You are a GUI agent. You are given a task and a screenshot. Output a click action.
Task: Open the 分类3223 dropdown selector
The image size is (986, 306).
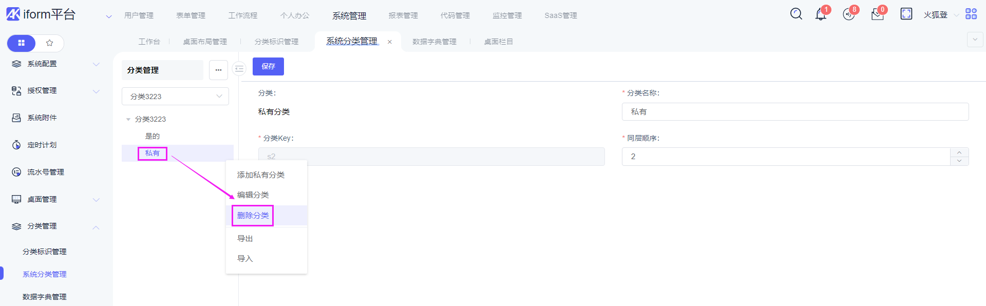pos(175,97)
